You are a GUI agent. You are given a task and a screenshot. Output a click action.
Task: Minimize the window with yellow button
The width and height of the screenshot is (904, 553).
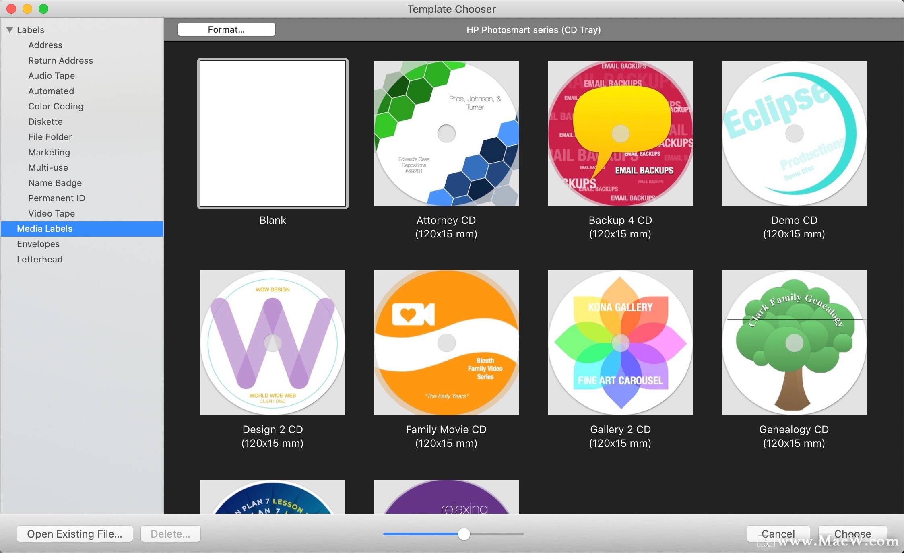[27, 8]
